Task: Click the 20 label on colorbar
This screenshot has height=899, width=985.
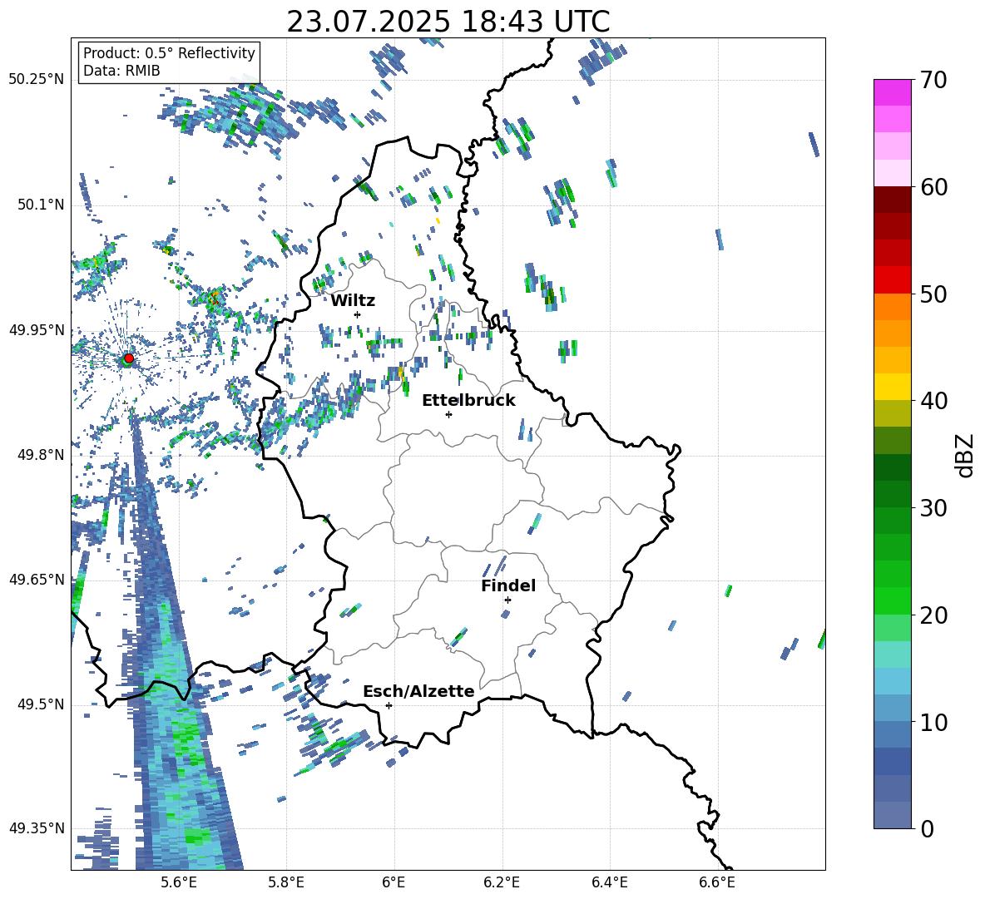Action: 933,615
